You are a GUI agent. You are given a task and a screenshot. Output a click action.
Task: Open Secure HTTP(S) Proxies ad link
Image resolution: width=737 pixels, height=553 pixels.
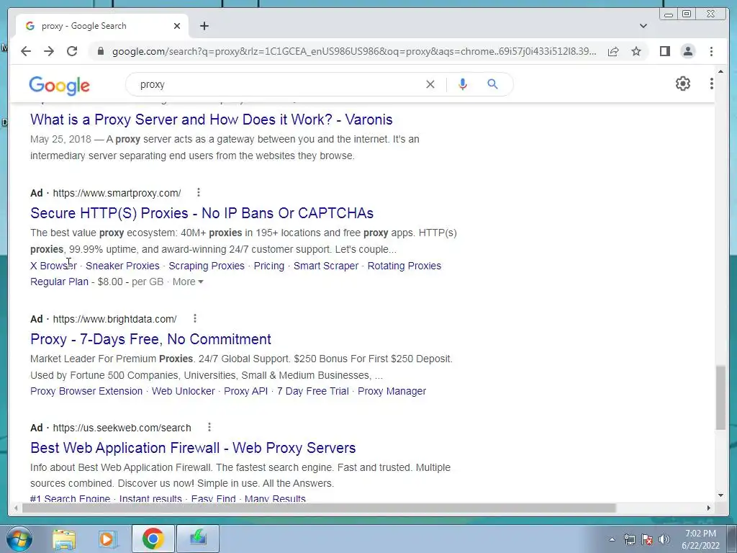pyautogui.click(x=202, y=213)
